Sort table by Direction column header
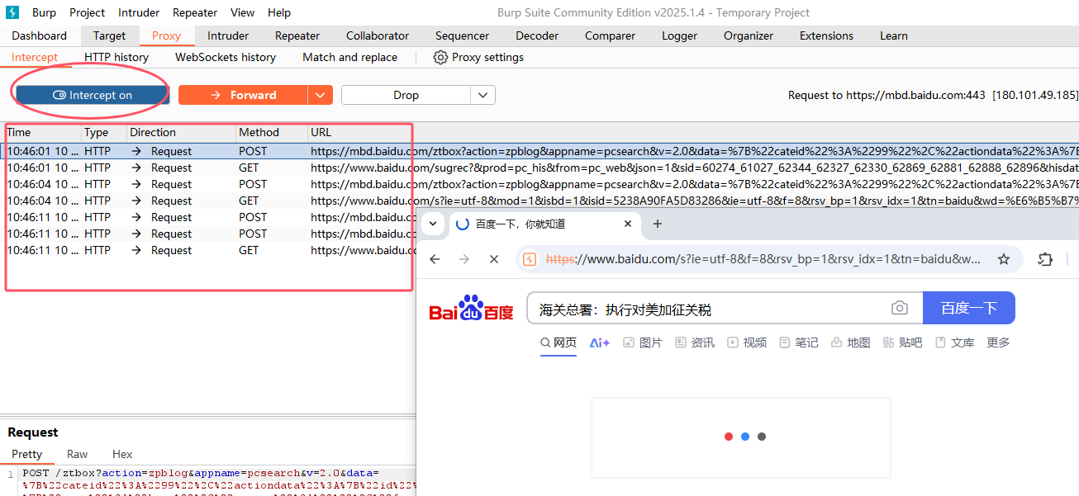This screenshot has height=496, width=1079. [x=182, y=132]
